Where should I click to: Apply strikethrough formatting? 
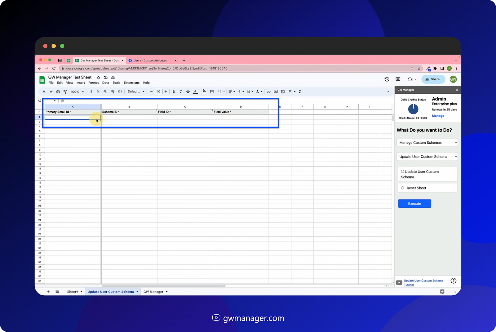click(188, 92)
